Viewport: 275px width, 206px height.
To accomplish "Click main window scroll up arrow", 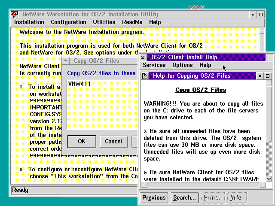I will click(x=262, y=31).
